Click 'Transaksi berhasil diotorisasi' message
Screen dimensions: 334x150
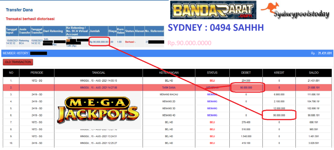point(30,19)
